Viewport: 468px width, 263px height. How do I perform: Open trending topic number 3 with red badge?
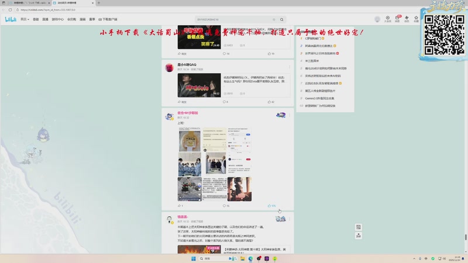click(319, 53)
